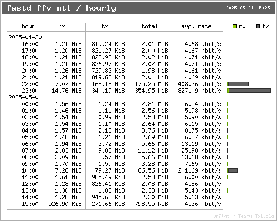Click the 07:00 hour entry

tap(30, 150)
